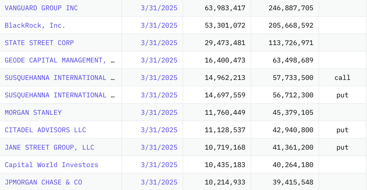
Task: Click JANE STREET GROUP, LLC link
Action: coord(49,147)
